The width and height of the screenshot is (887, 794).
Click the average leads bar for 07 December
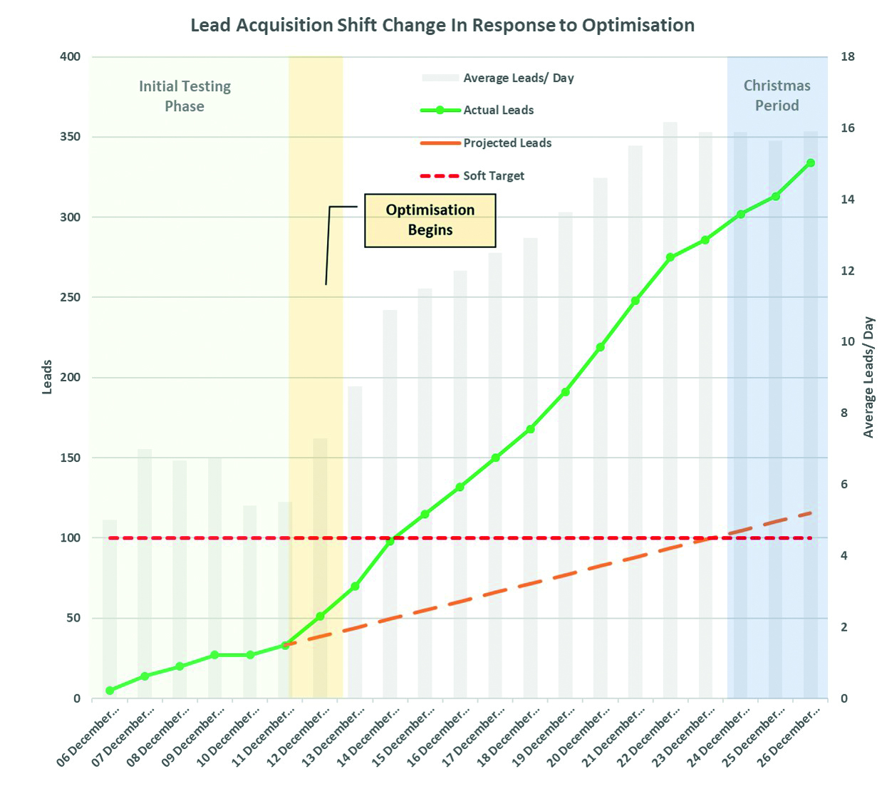(x=145, y=574)
